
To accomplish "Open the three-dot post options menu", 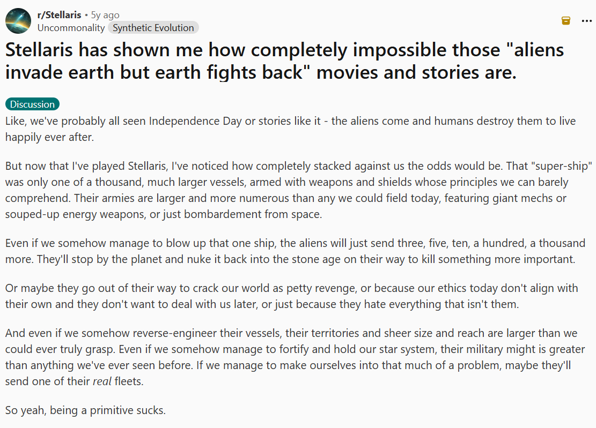I will pyautogui.click(x=586, y=20).
